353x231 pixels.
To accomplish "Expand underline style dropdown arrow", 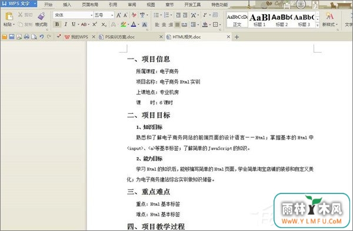I will (x=78, y=25).
